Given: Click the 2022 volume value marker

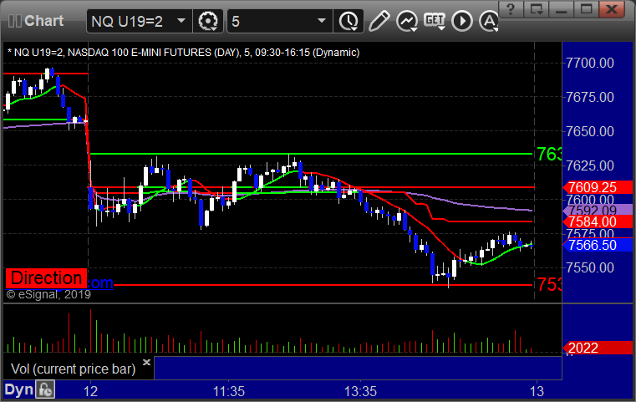Looking at the screenshot, I should coord(598,348).
